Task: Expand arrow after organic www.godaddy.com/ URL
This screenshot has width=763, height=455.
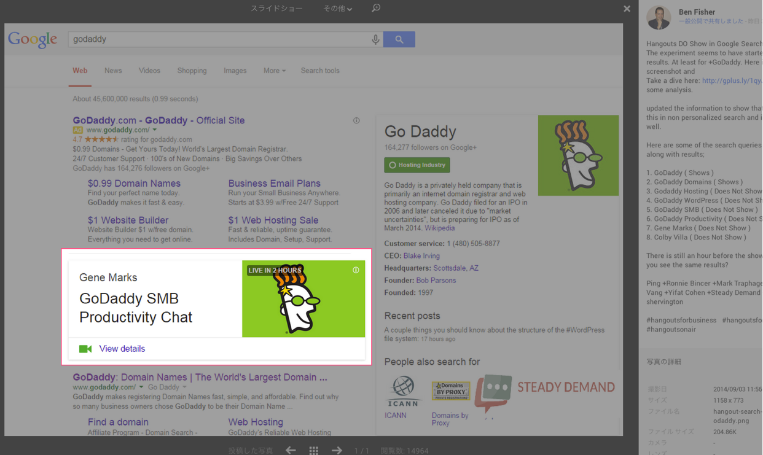Action: [x=141, y=387]
